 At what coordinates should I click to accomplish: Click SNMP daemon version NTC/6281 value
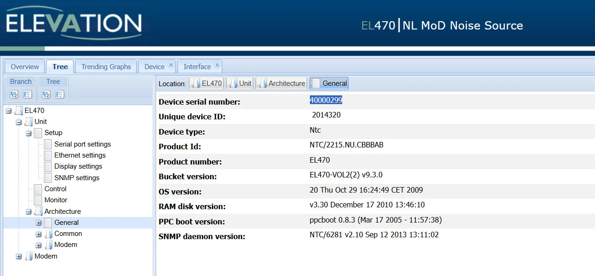point(374,235)
